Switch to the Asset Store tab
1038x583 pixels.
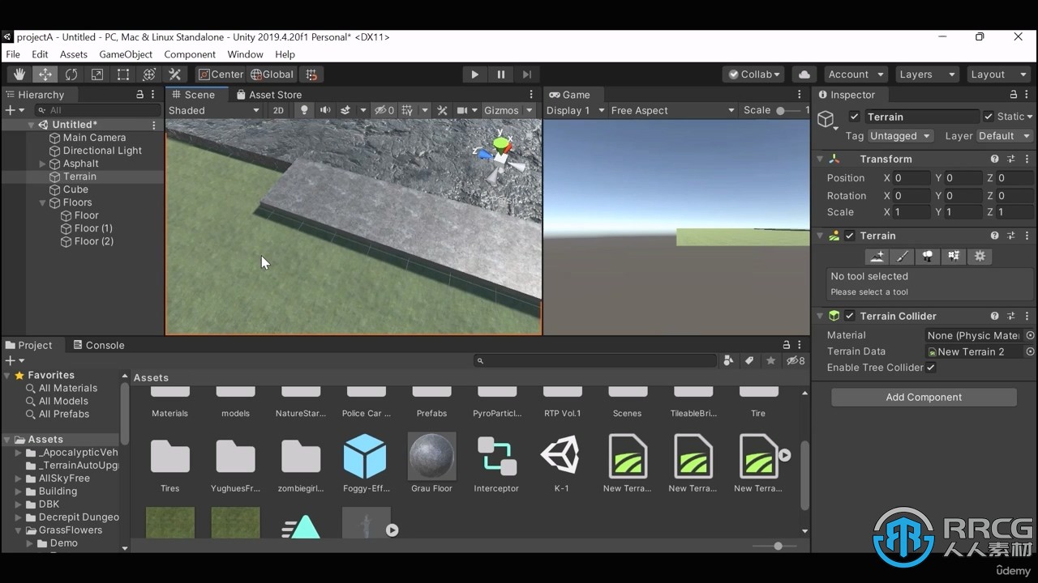click(268, 95)
